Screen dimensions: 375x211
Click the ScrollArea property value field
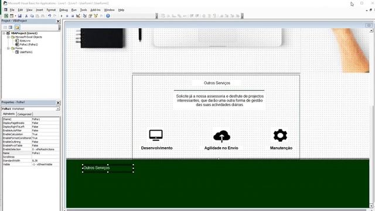46,157
